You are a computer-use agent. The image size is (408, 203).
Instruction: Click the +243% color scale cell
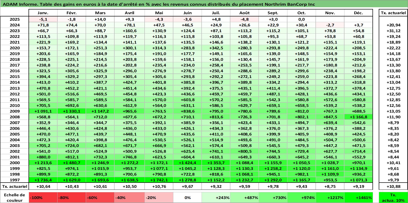[x=216, y=198]
